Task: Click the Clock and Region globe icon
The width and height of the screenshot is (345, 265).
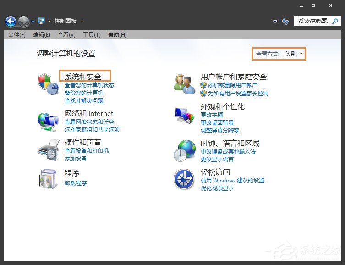Action: pyautogui.click(x=185, y=151)
